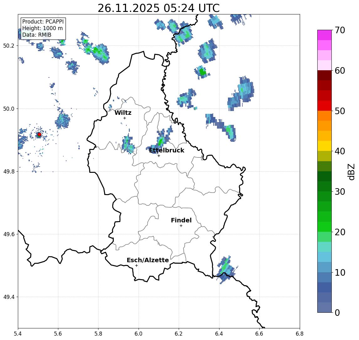Click the Height: 1000 m label
The width and height of the screenshot is (359, 340).
42,28
